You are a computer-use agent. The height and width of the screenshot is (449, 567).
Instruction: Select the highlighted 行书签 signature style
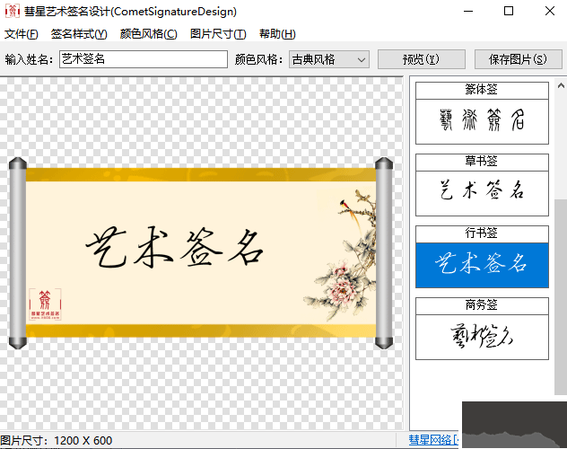coord(482,263)
